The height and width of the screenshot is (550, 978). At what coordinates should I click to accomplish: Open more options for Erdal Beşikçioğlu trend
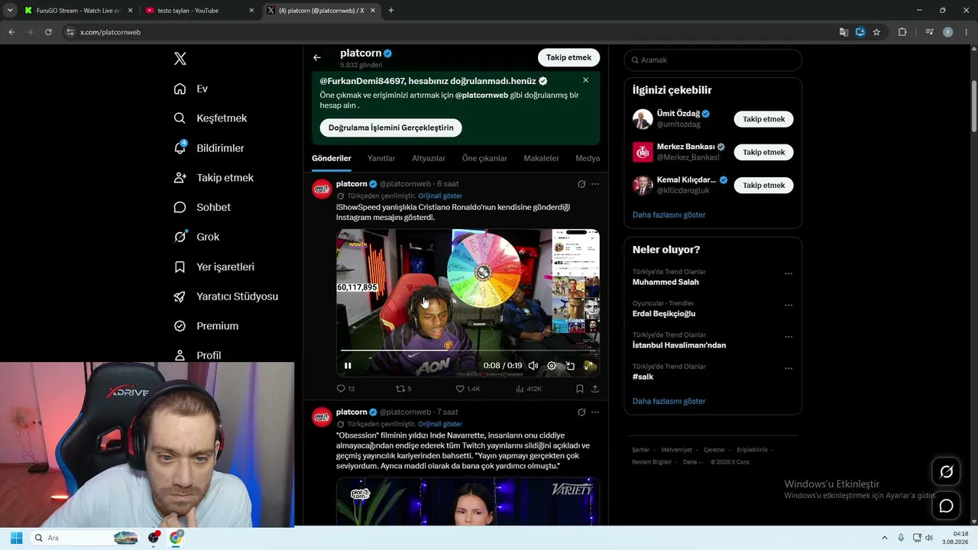789,305
